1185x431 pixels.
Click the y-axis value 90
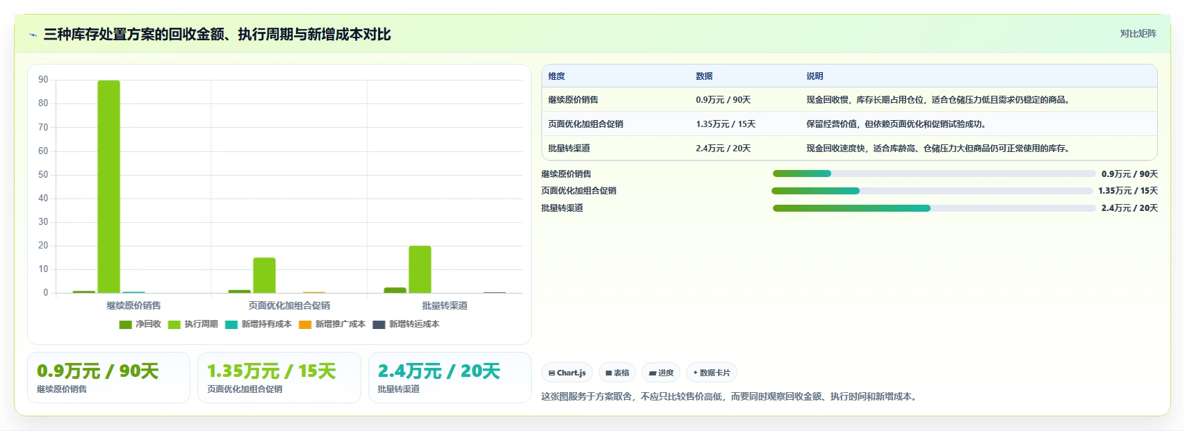tap(43, 80)
